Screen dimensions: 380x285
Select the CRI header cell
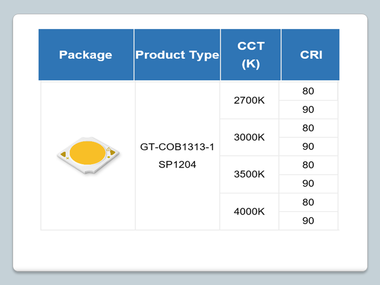pos(311,55)
